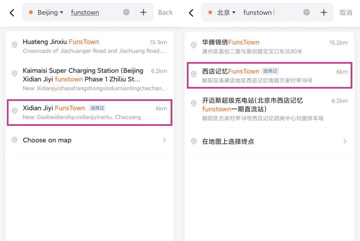
Task: Clear search text in the 北京 panel
Action: point(306,12)
